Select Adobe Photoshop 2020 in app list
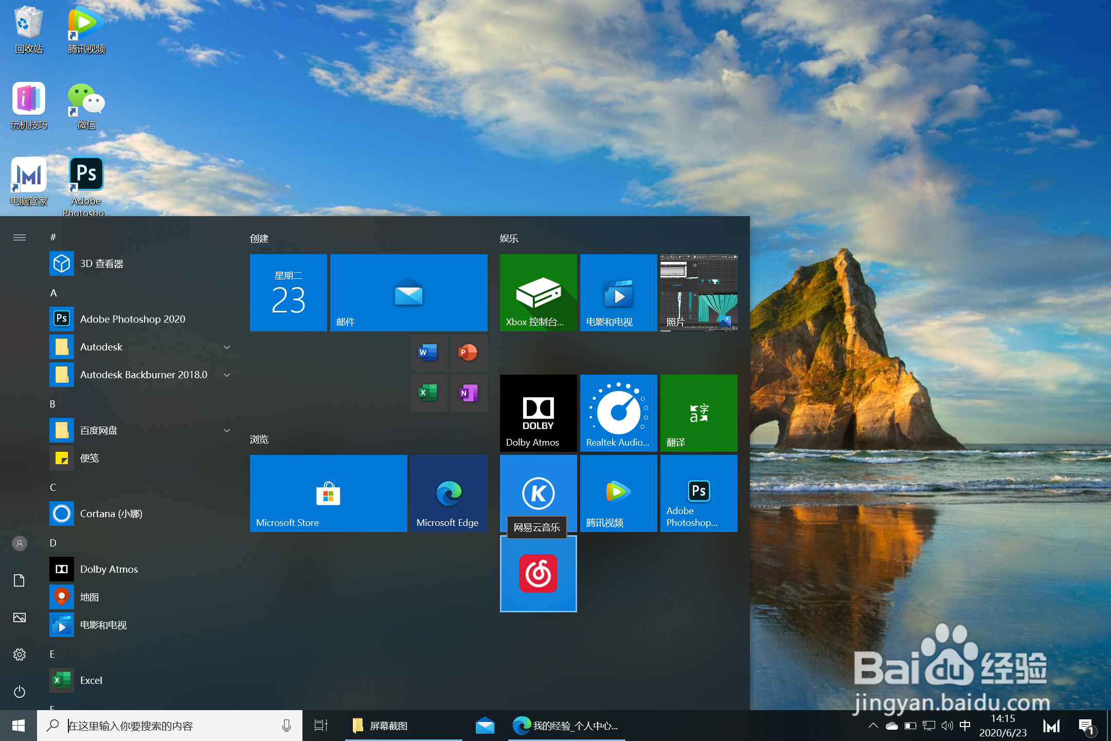Image resolution: width=1111 pixels, height=741 pixels. coord(132,319)
